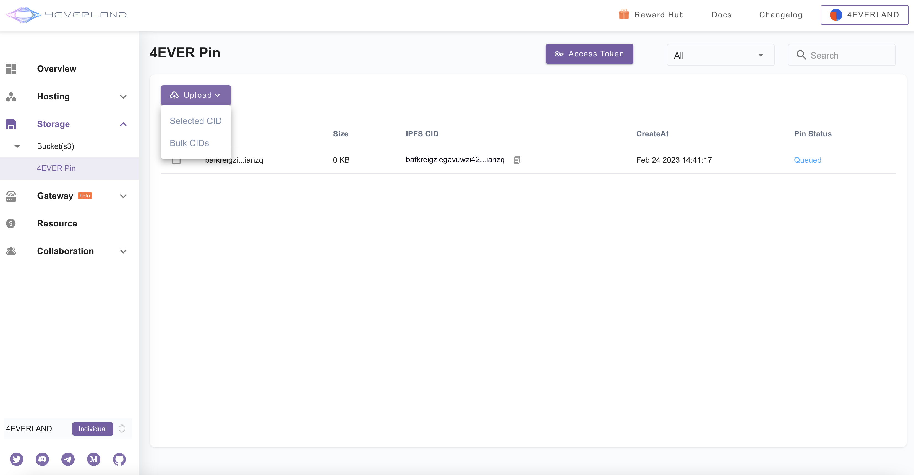The height and width of the screenshot is (475, 914).
Task: Expand the Hosting sidebar section
Action: (123, 96)
